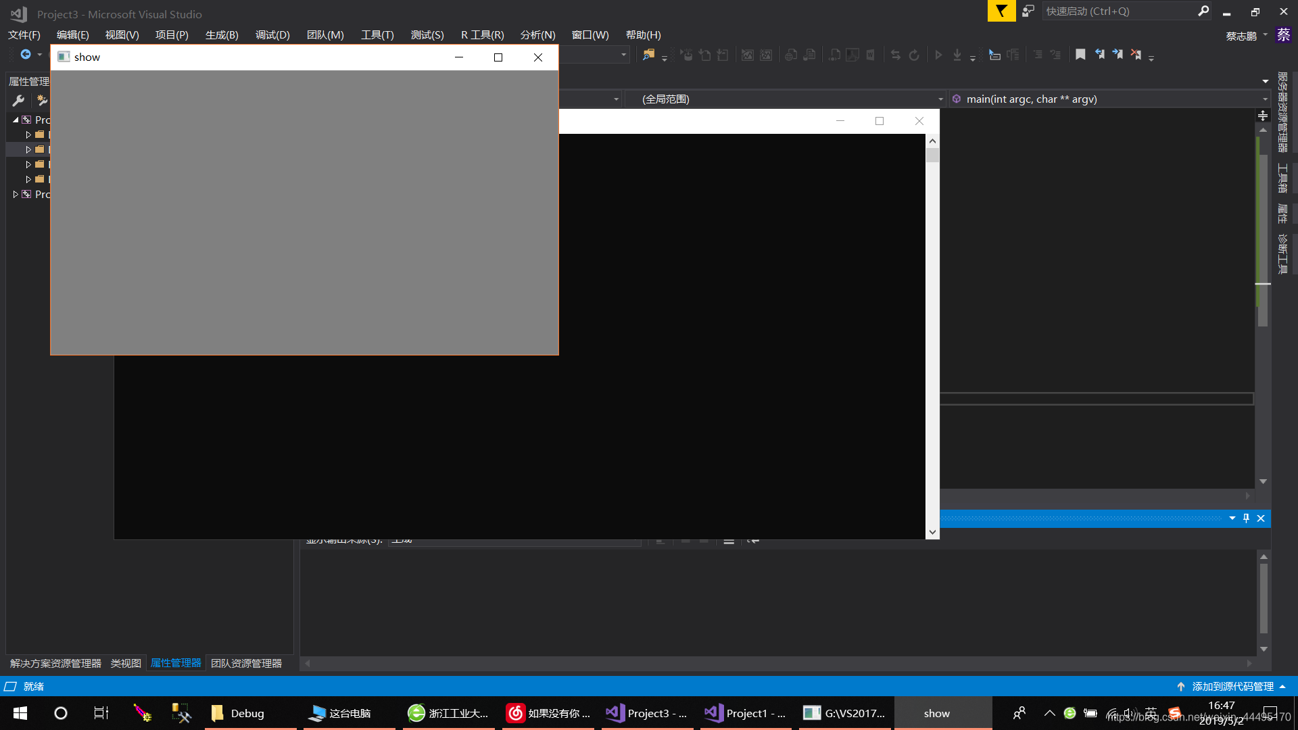This screenshot has width=1298, height=730.
Task: Open the 文件(F) menu
Action: 24,34
